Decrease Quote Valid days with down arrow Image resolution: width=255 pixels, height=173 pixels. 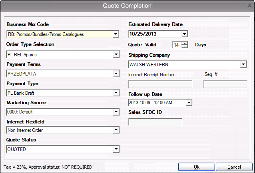(x=185, y=46)
